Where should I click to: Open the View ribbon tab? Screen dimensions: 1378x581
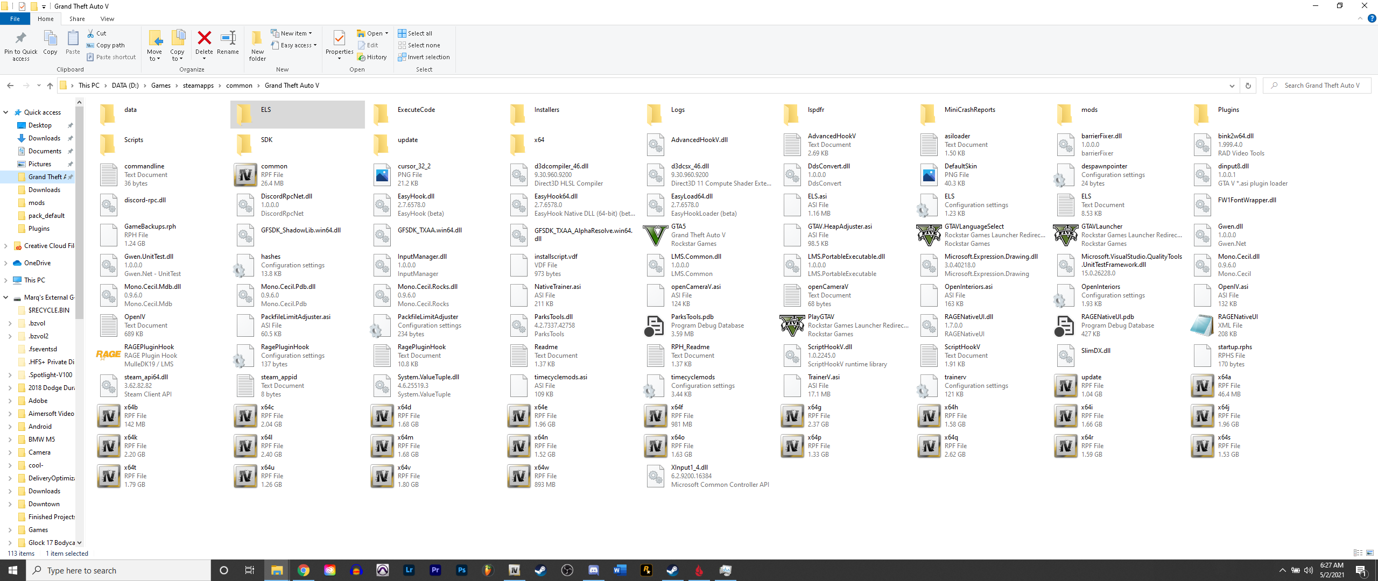[x=107, y=19]
